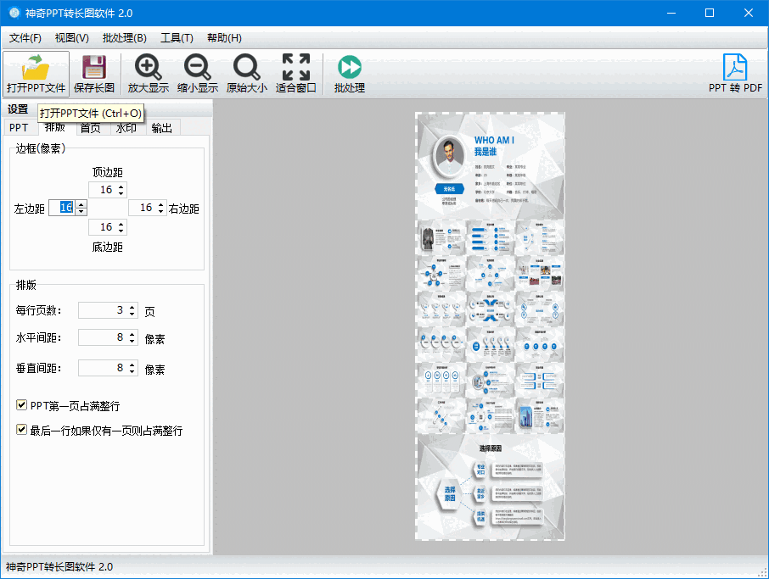
Task: Toggle 'PPT第一页占满整行' checkbox
Action: [22, 406]
